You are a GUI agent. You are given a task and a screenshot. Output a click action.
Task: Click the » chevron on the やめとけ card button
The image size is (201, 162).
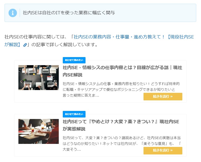(171, 150)
